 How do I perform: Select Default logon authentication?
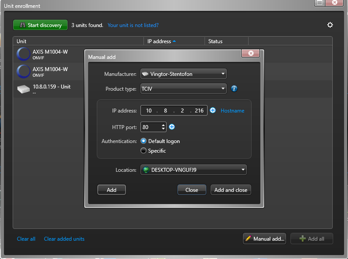coord(143,141)
